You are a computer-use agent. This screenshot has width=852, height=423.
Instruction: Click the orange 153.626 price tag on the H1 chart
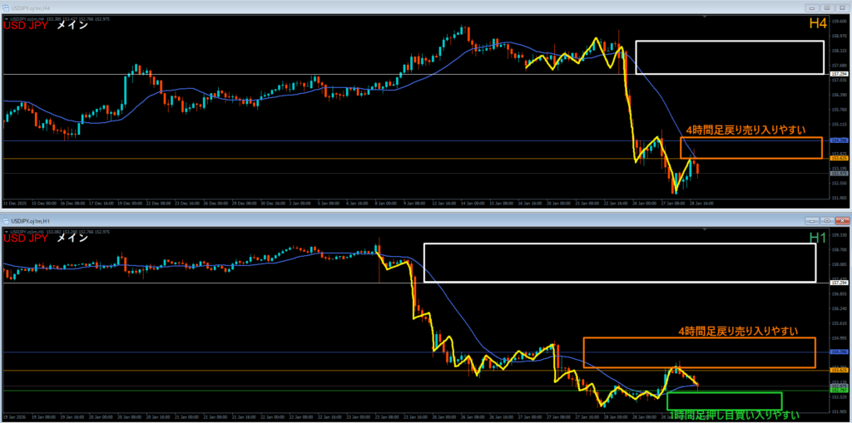click(840, 371)
